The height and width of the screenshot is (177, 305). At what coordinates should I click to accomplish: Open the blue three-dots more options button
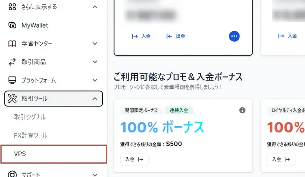[234, 36]
